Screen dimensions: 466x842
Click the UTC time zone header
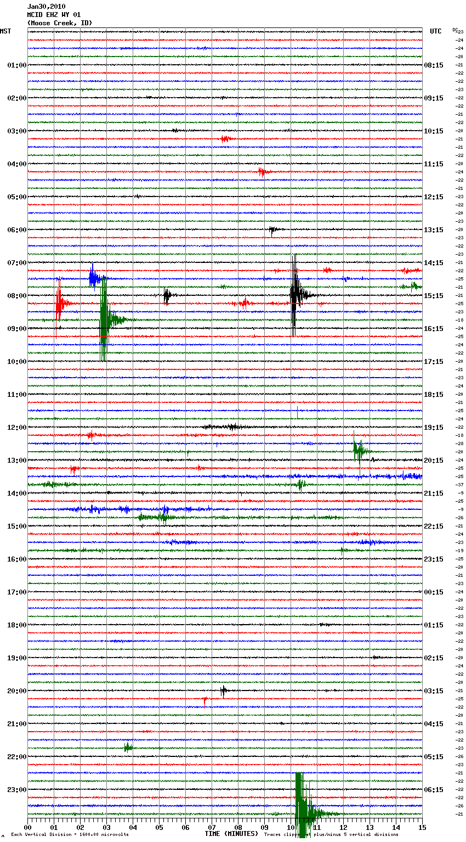(x=435, y=31)
